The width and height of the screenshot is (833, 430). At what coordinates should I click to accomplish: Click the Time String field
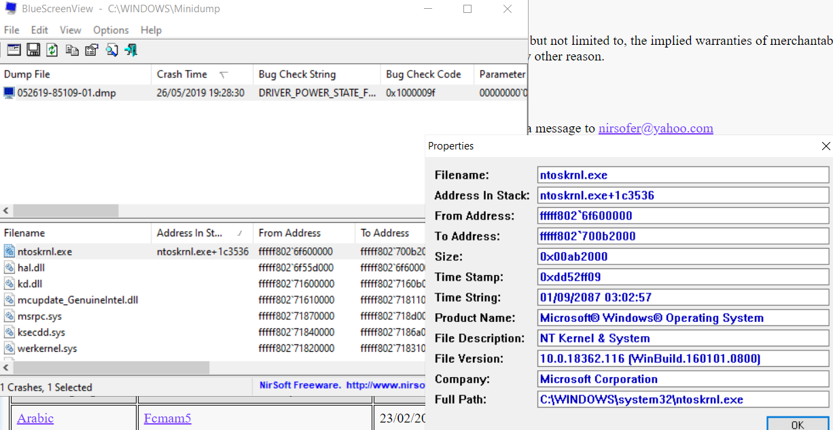(x=683, y=298)
